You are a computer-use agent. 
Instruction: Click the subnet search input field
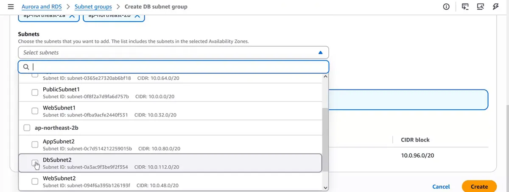point(173,67)
